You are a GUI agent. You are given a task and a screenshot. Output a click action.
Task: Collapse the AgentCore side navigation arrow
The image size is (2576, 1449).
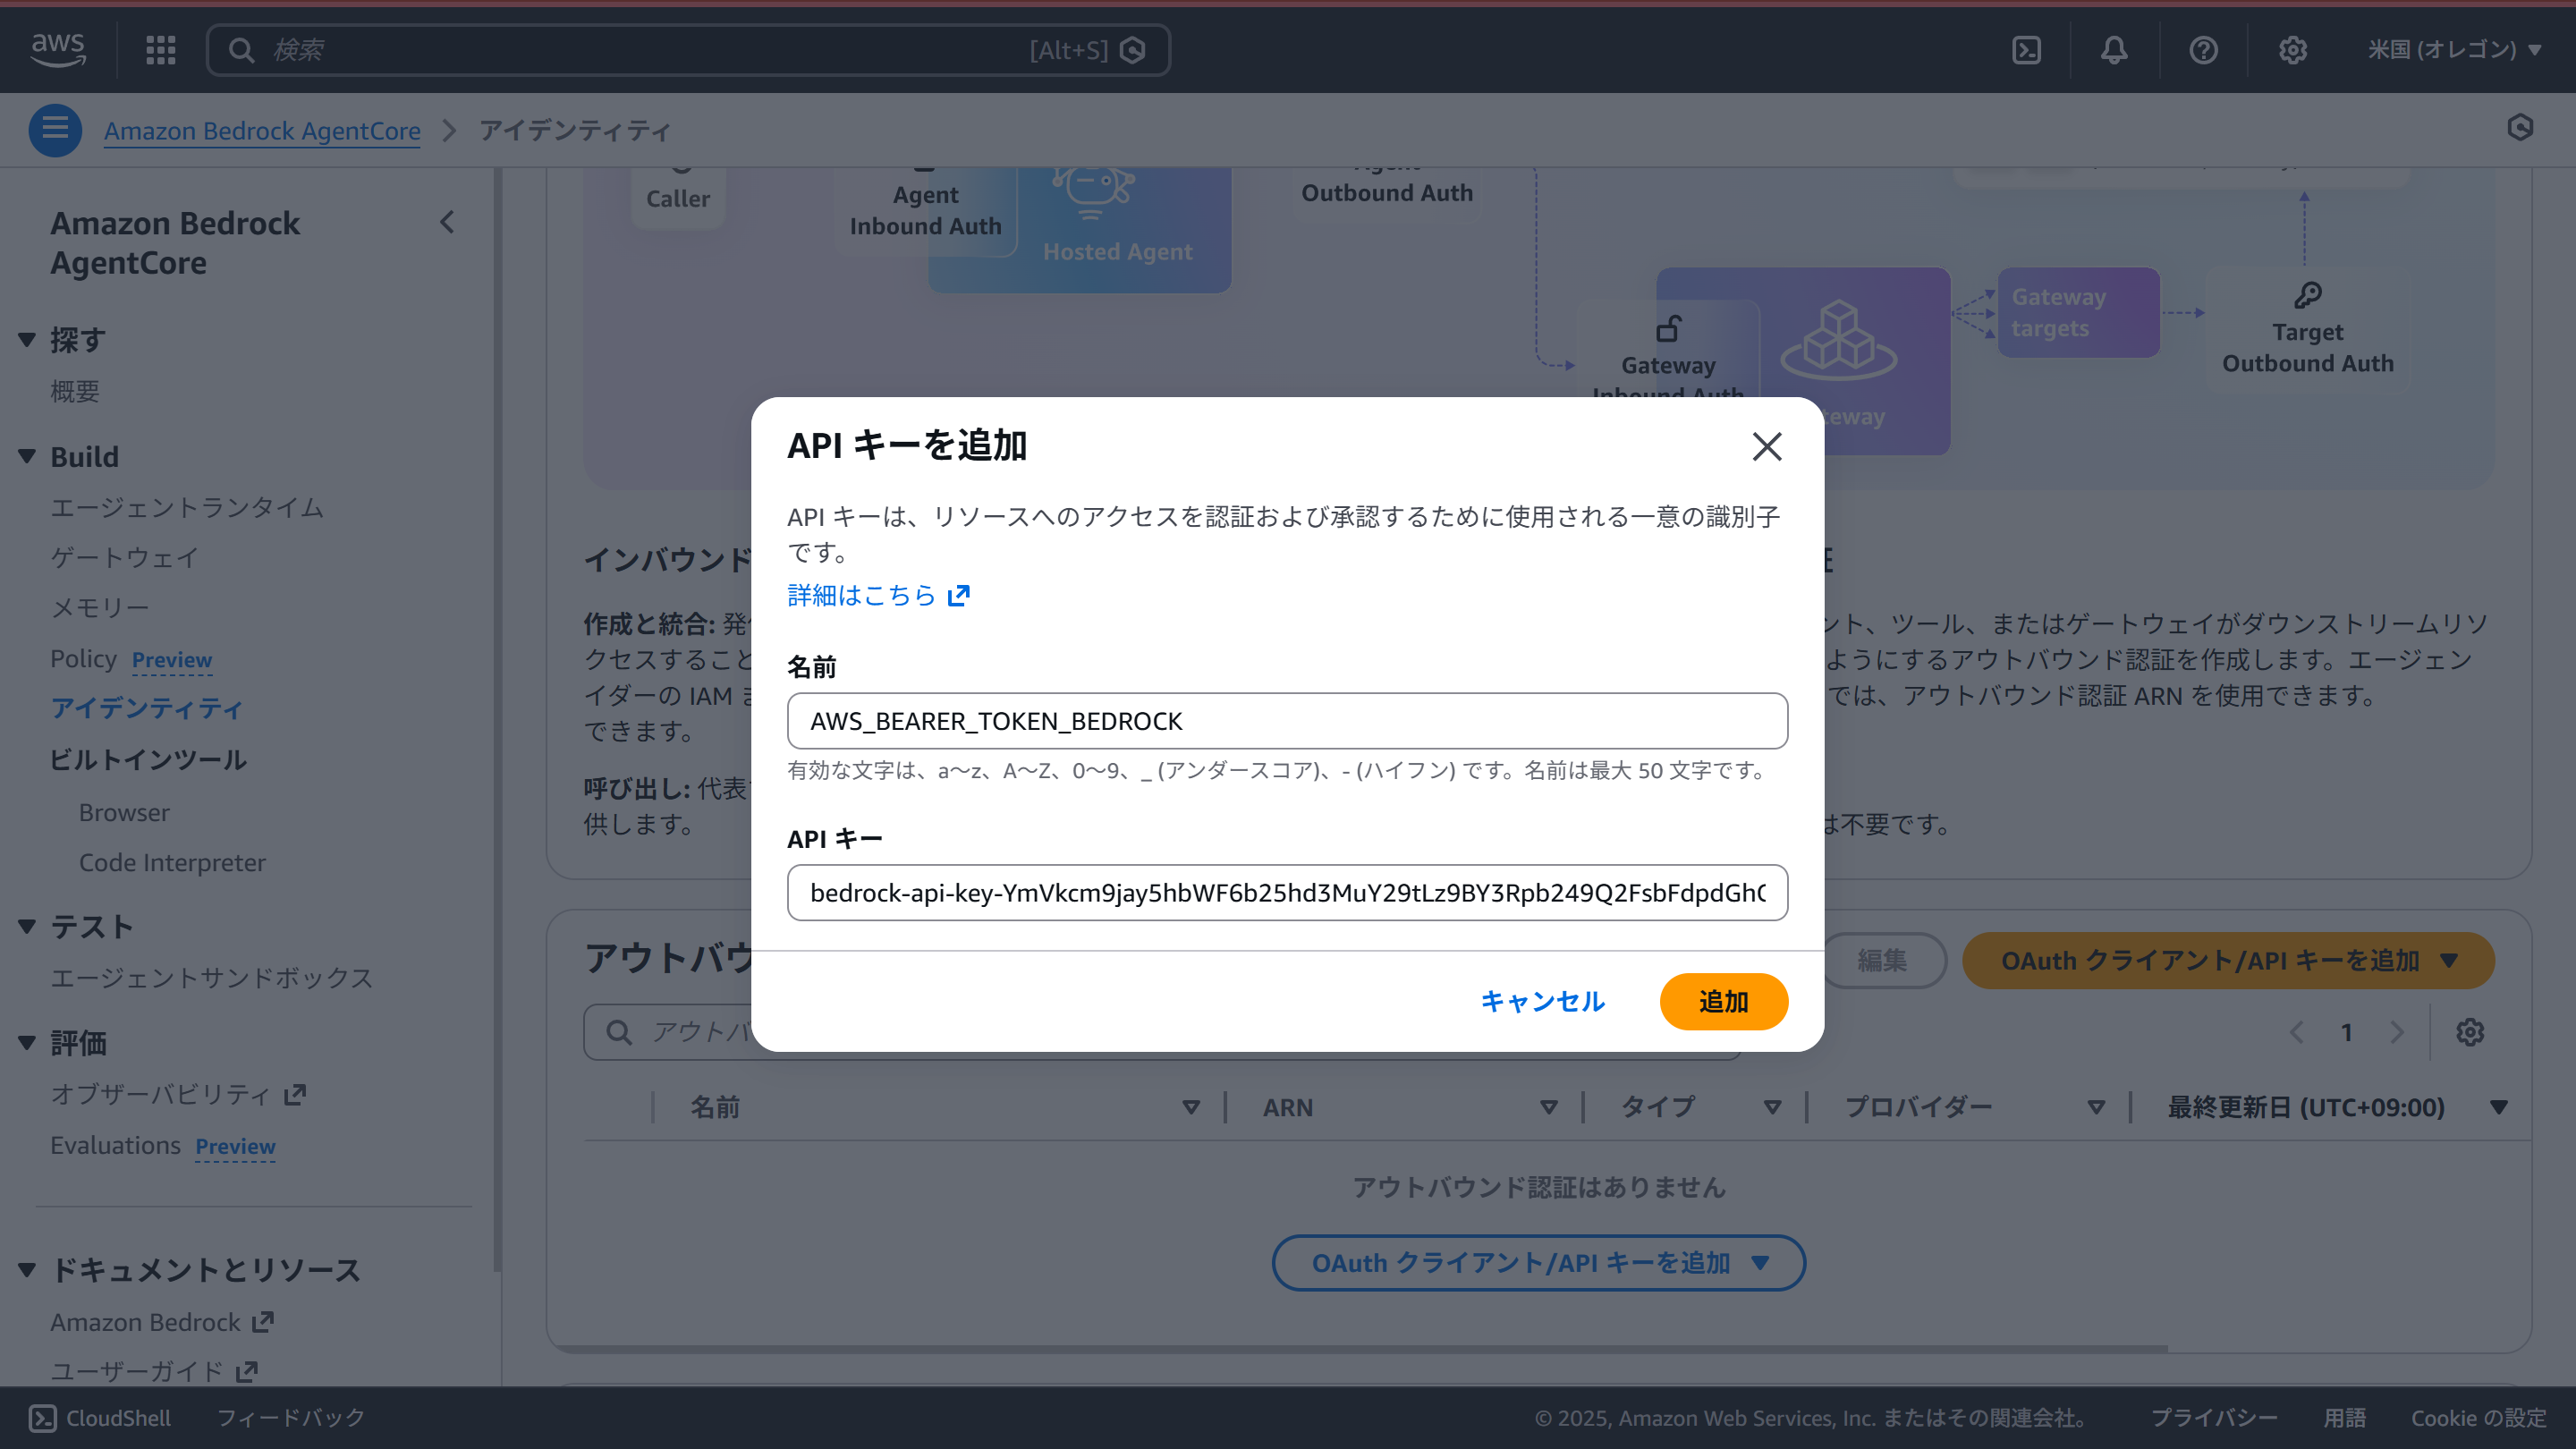(x=447, y=222)
